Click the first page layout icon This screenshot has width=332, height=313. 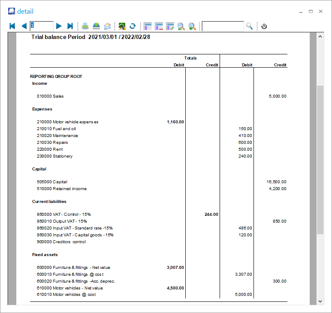[x=148, y=26]
